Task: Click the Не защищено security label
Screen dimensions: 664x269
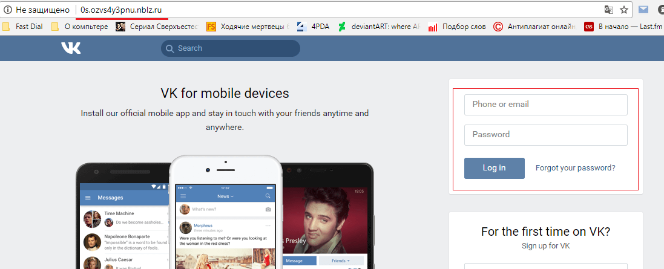Action: tap(43, 9)
